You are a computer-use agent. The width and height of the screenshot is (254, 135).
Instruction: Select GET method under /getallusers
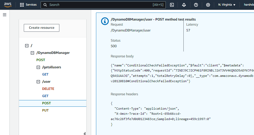(45, 74)
